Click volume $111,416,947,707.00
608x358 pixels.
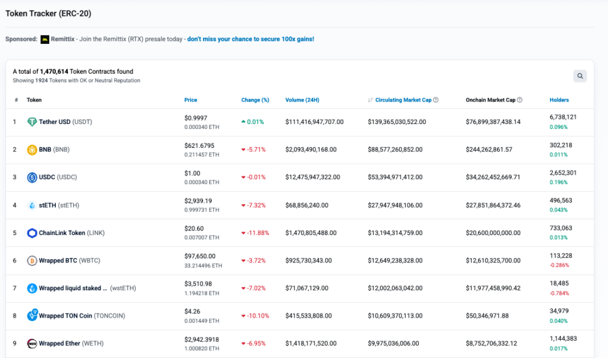[x=315, y=122]
